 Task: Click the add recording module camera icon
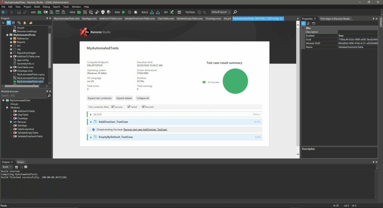click(x=46, y=12)
